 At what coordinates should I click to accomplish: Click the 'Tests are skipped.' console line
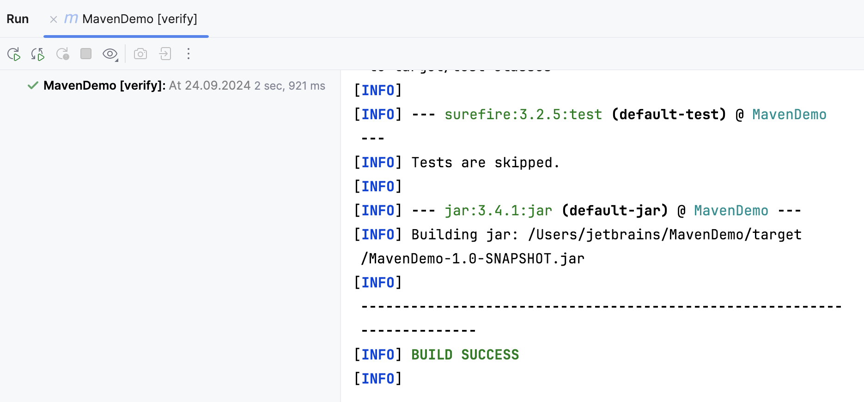pos(485,163)
